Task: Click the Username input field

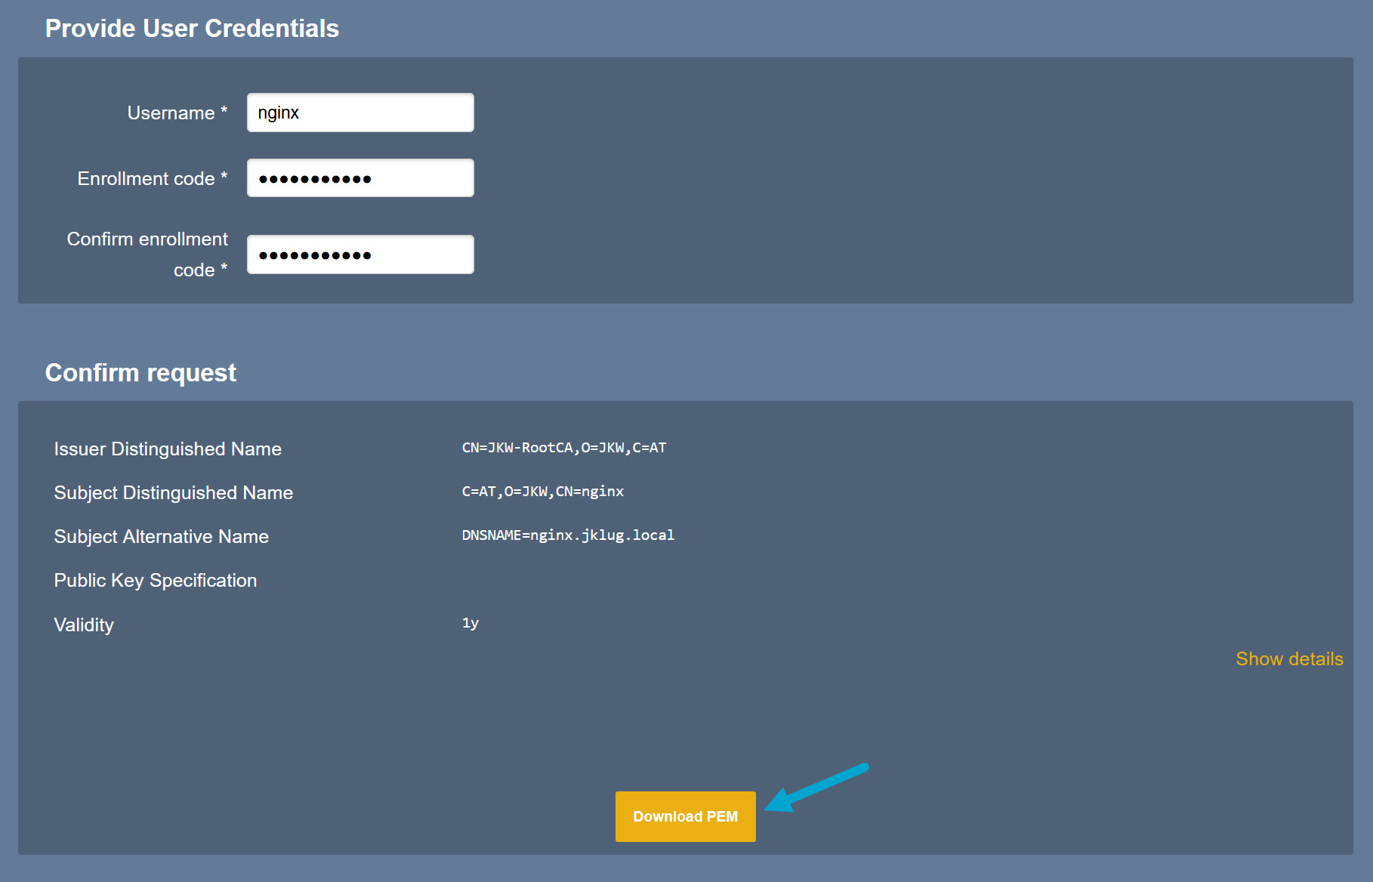Action: click(x=360, y=113)
